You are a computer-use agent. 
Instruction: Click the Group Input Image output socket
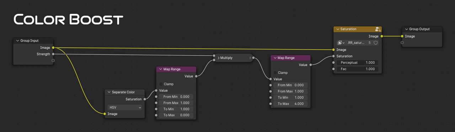click(53, 48)
